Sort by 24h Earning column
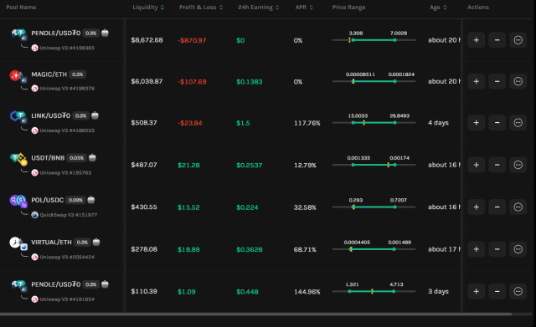 [259, 8]
